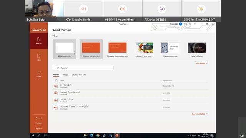Sort files by Date modified header

point(167,80)
